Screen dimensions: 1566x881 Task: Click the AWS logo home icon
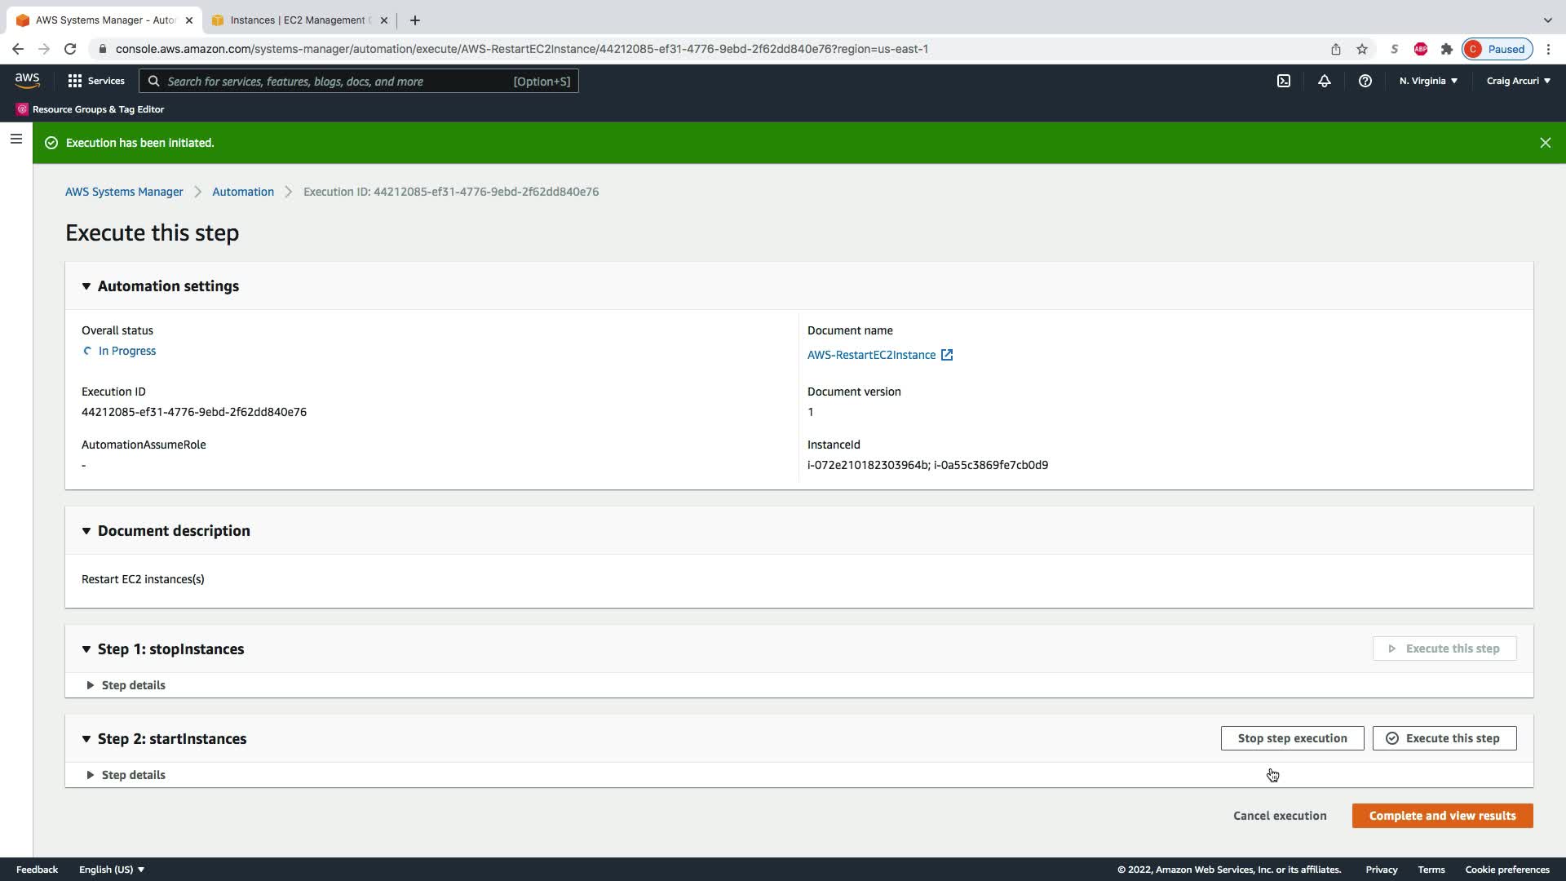tap(27, 80)
